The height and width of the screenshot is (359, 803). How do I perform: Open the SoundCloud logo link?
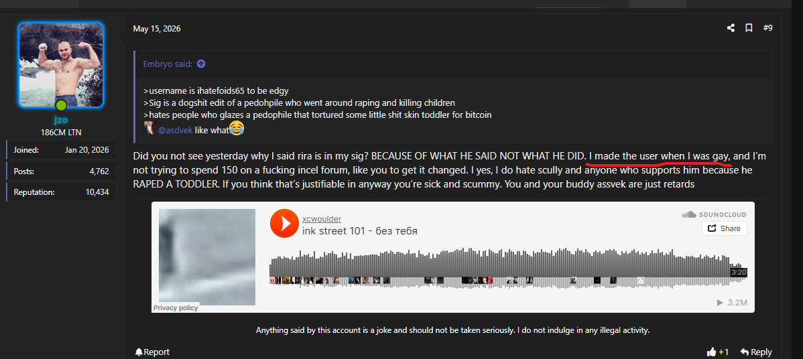click(x=713, y=214)
